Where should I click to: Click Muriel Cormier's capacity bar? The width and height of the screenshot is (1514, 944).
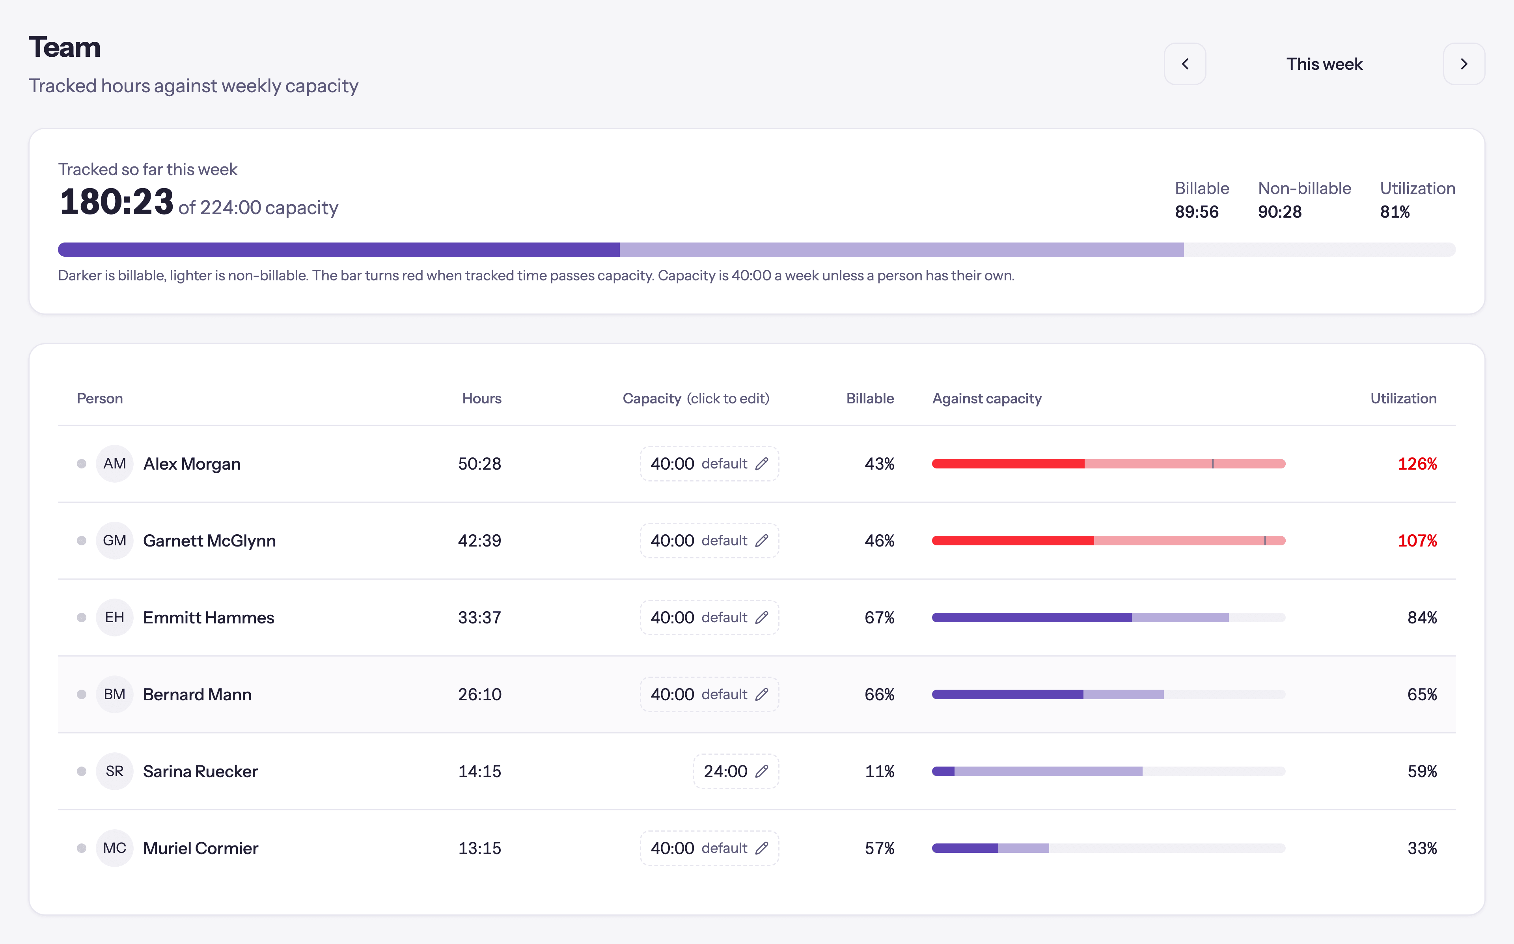tap(1108, 848)
